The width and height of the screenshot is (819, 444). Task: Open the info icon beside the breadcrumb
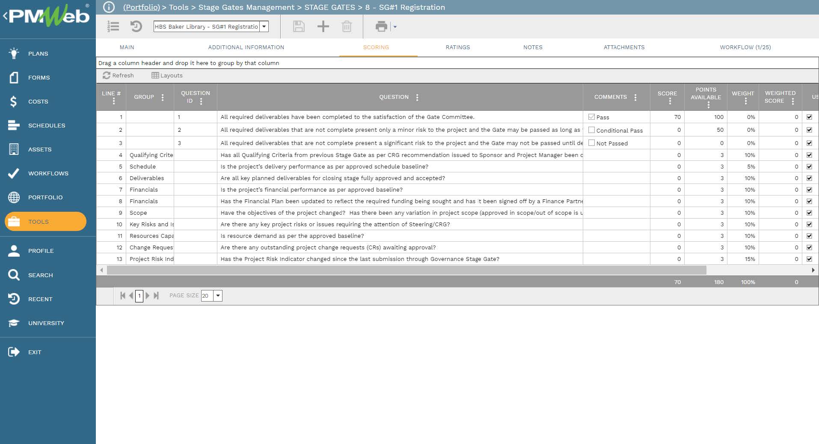(109, 7)
